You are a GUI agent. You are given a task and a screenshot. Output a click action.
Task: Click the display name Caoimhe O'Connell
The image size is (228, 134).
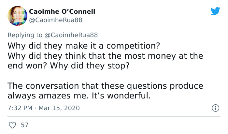[x=62, y=12]
